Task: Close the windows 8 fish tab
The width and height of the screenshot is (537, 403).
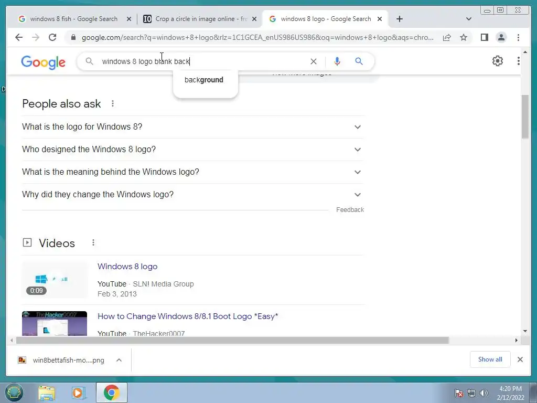Action: coord(129,19)
